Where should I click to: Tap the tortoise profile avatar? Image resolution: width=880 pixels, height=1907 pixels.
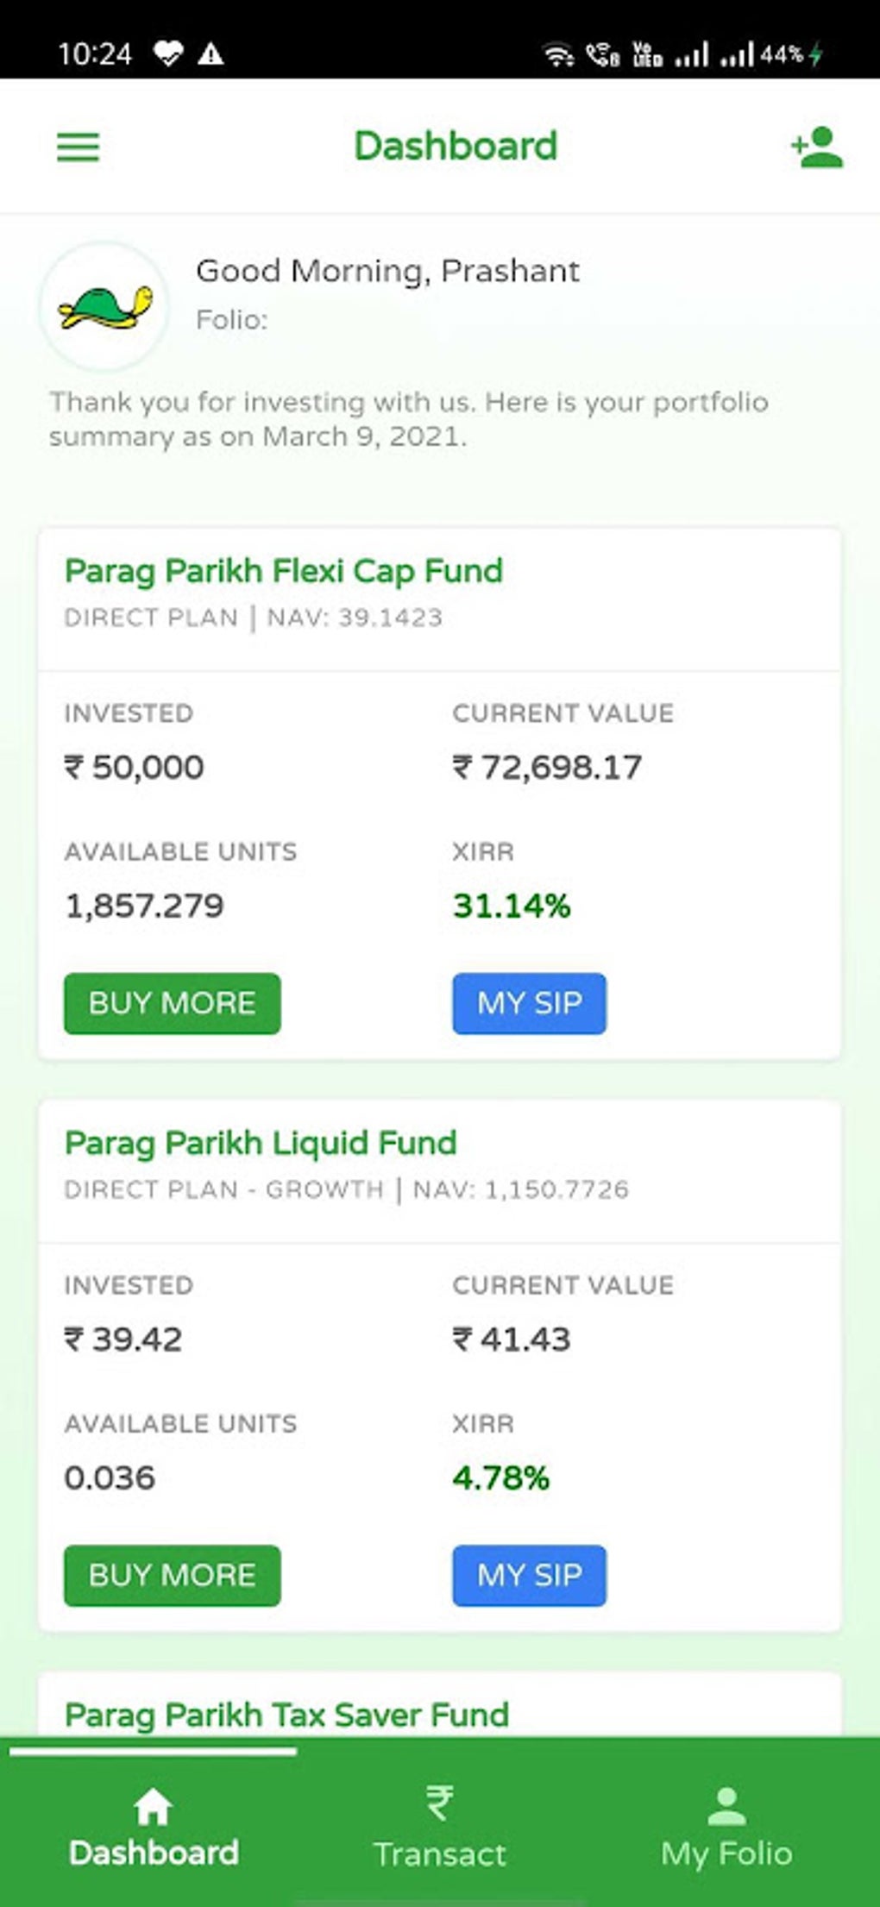104,307
